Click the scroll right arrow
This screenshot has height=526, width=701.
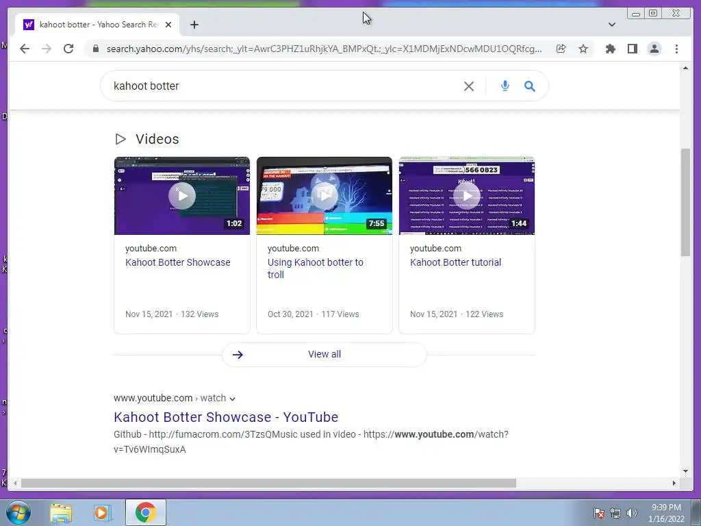pyautogui.click(x=674, y=483)
